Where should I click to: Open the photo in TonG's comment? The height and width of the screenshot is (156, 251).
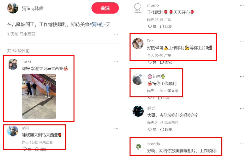click(39, 96)
